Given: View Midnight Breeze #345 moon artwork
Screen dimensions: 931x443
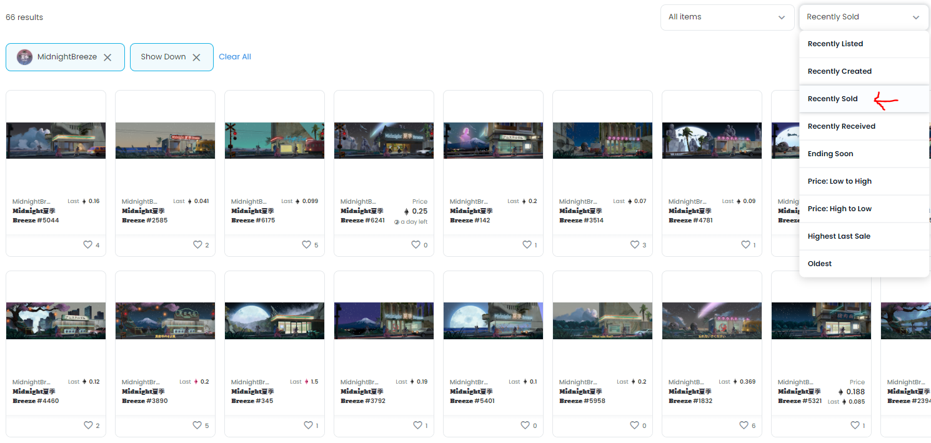Looking at the screenshot, I should (274, 321).
